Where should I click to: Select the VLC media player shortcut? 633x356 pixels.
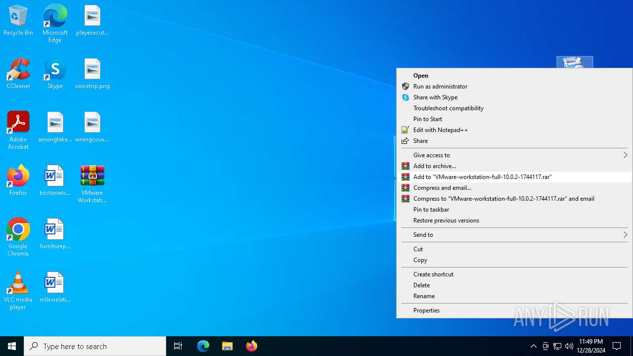click(x=18, y=291)
